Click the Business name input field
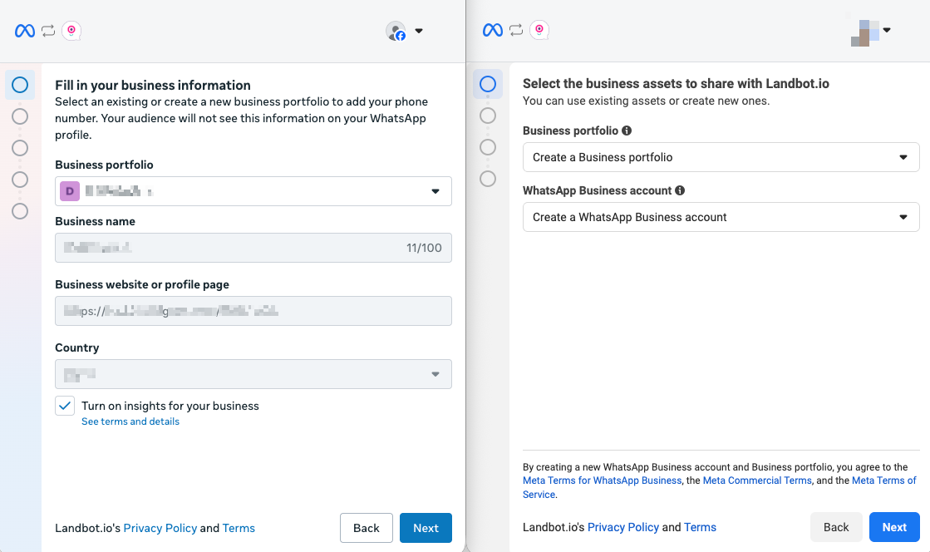This screenshot has height=552, width=930. [253, 248]
